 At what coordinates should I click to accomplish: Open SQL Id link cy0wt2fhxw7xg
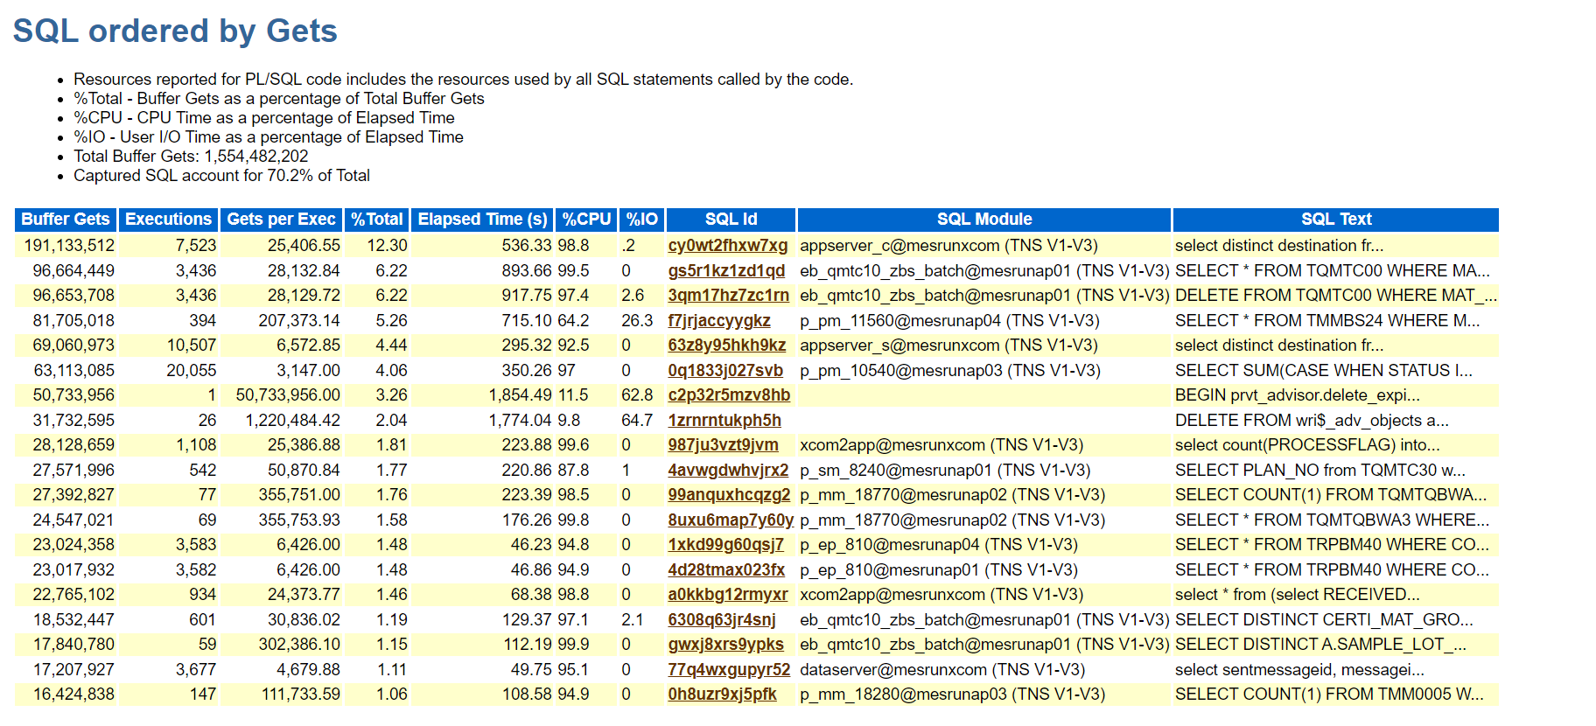pyautogui.click(x=727, y=246)
